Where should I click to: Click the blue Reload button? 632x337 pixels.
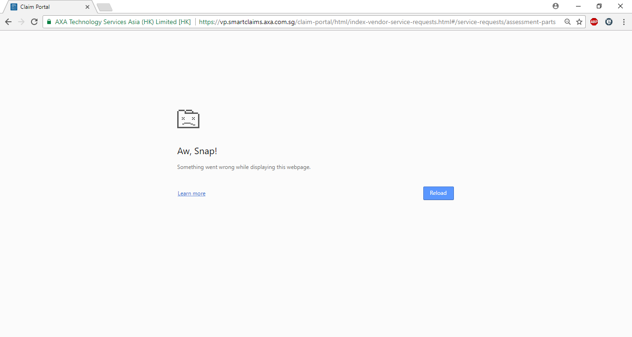438,193
